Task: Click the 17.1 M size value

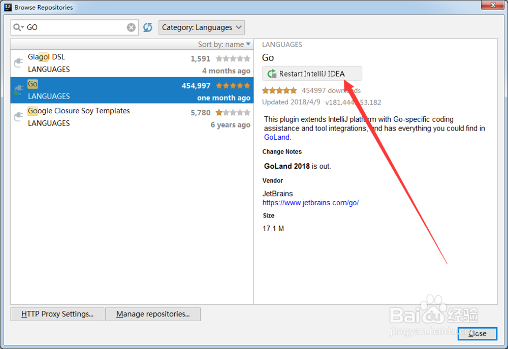Action: [273, 229]
